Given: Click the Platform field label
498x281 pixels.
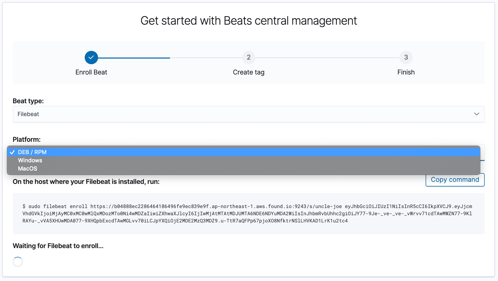Looking at the screenshot, I should [x=27, y=139].
